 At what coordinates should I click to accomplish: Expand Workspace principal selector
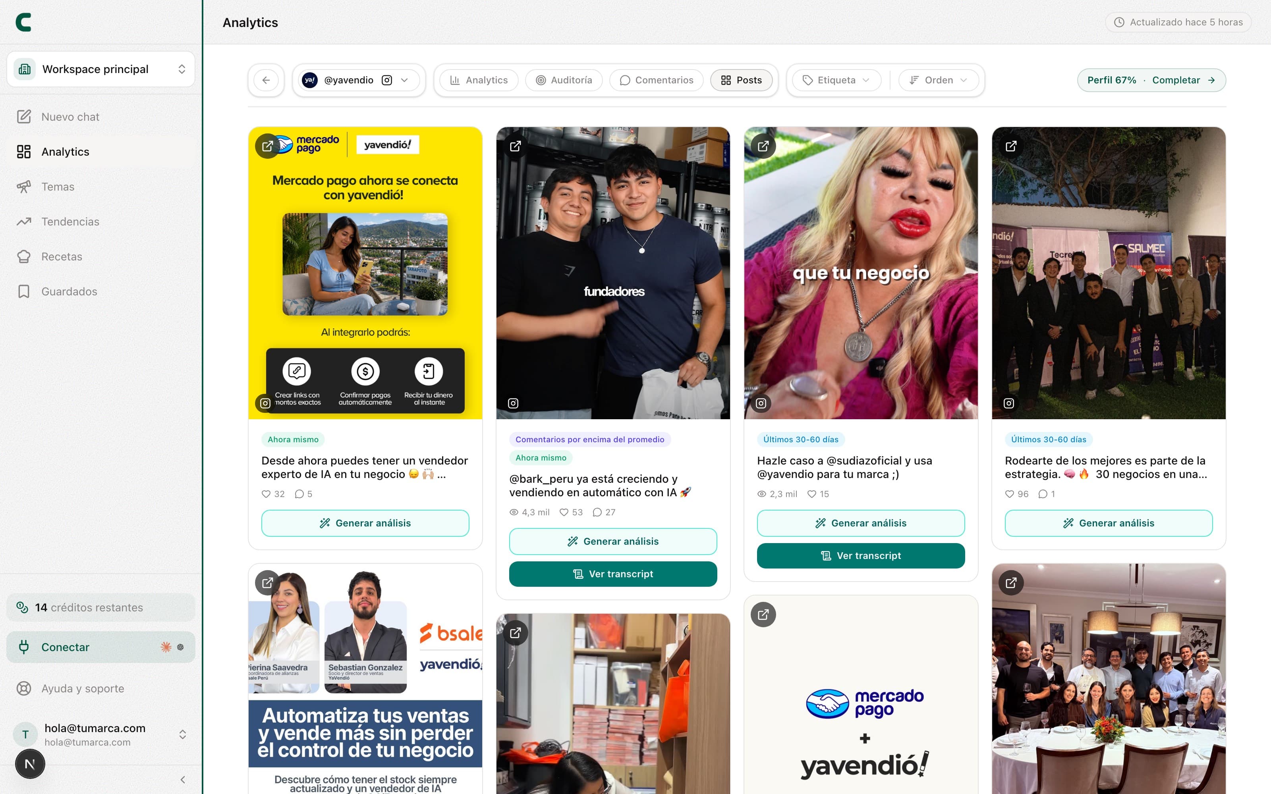[101, 69]
